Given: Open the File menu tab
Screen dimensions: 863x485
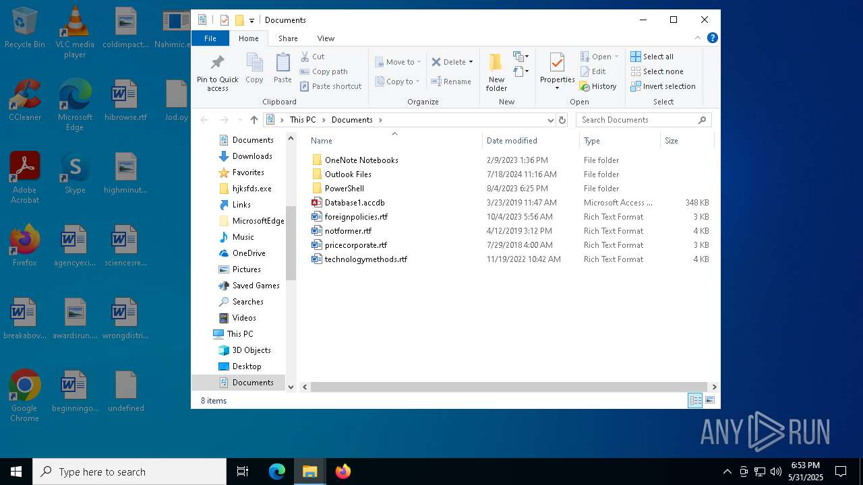Looking at the screenshot, I should (210, 38).
